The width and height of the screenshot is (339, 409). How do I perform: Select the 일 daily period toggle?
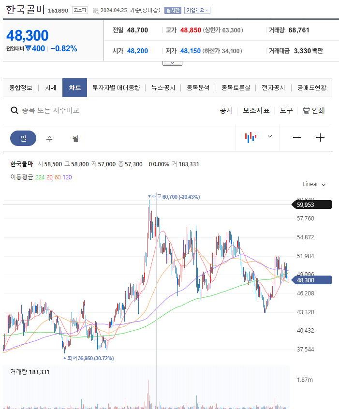pyautogui.click(x=23, y=138)
